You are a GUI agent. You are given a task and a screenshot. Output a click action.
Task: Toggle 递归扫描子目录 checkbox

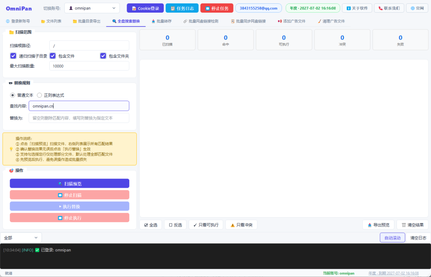pos(13,56)
